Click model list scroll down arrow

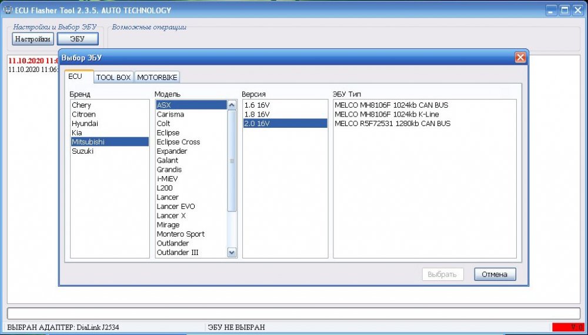232,253
